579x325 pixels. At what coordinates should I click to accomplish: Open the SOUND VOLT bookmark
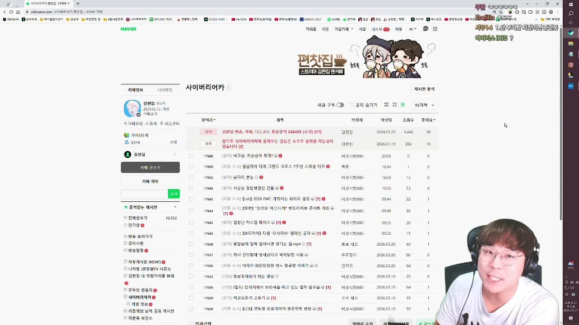coord(311,19)
